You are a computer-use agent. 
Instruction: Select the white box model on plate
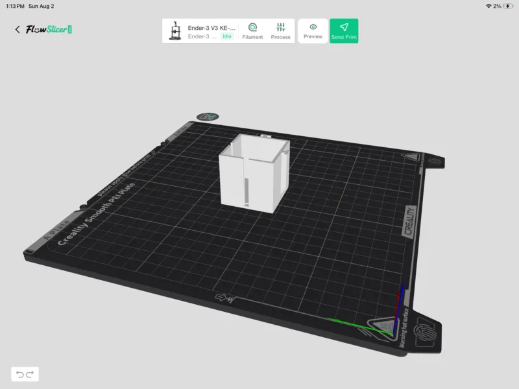pyautogui.click(x=254, y=173)
